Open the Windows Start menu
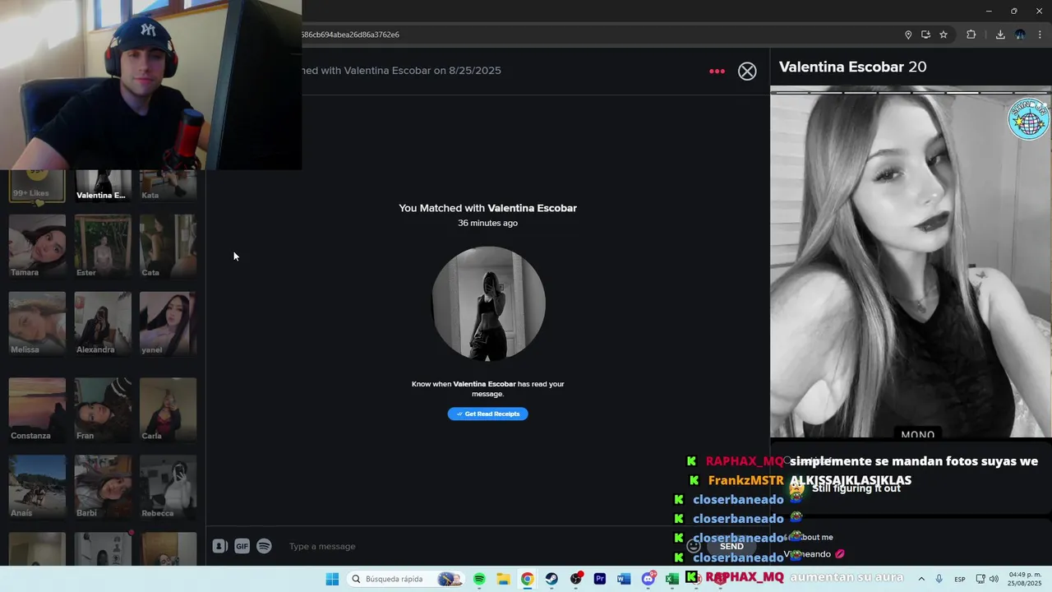This screenshot has width=1052, height=592. (x=332, y=579)
